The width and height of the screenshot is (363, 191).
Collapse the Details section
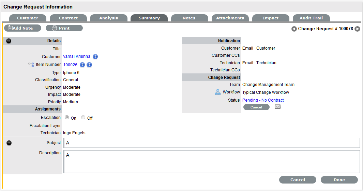pyautogui.click(x=9, y=41)
